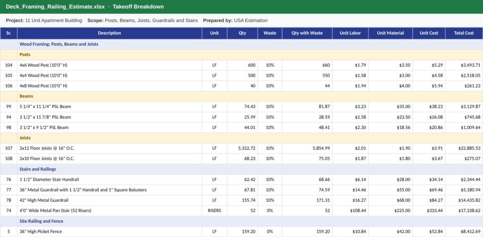This screenshot has width=483, height=237.
Task: Select the Joists subsection row
Action: [241, 138]
